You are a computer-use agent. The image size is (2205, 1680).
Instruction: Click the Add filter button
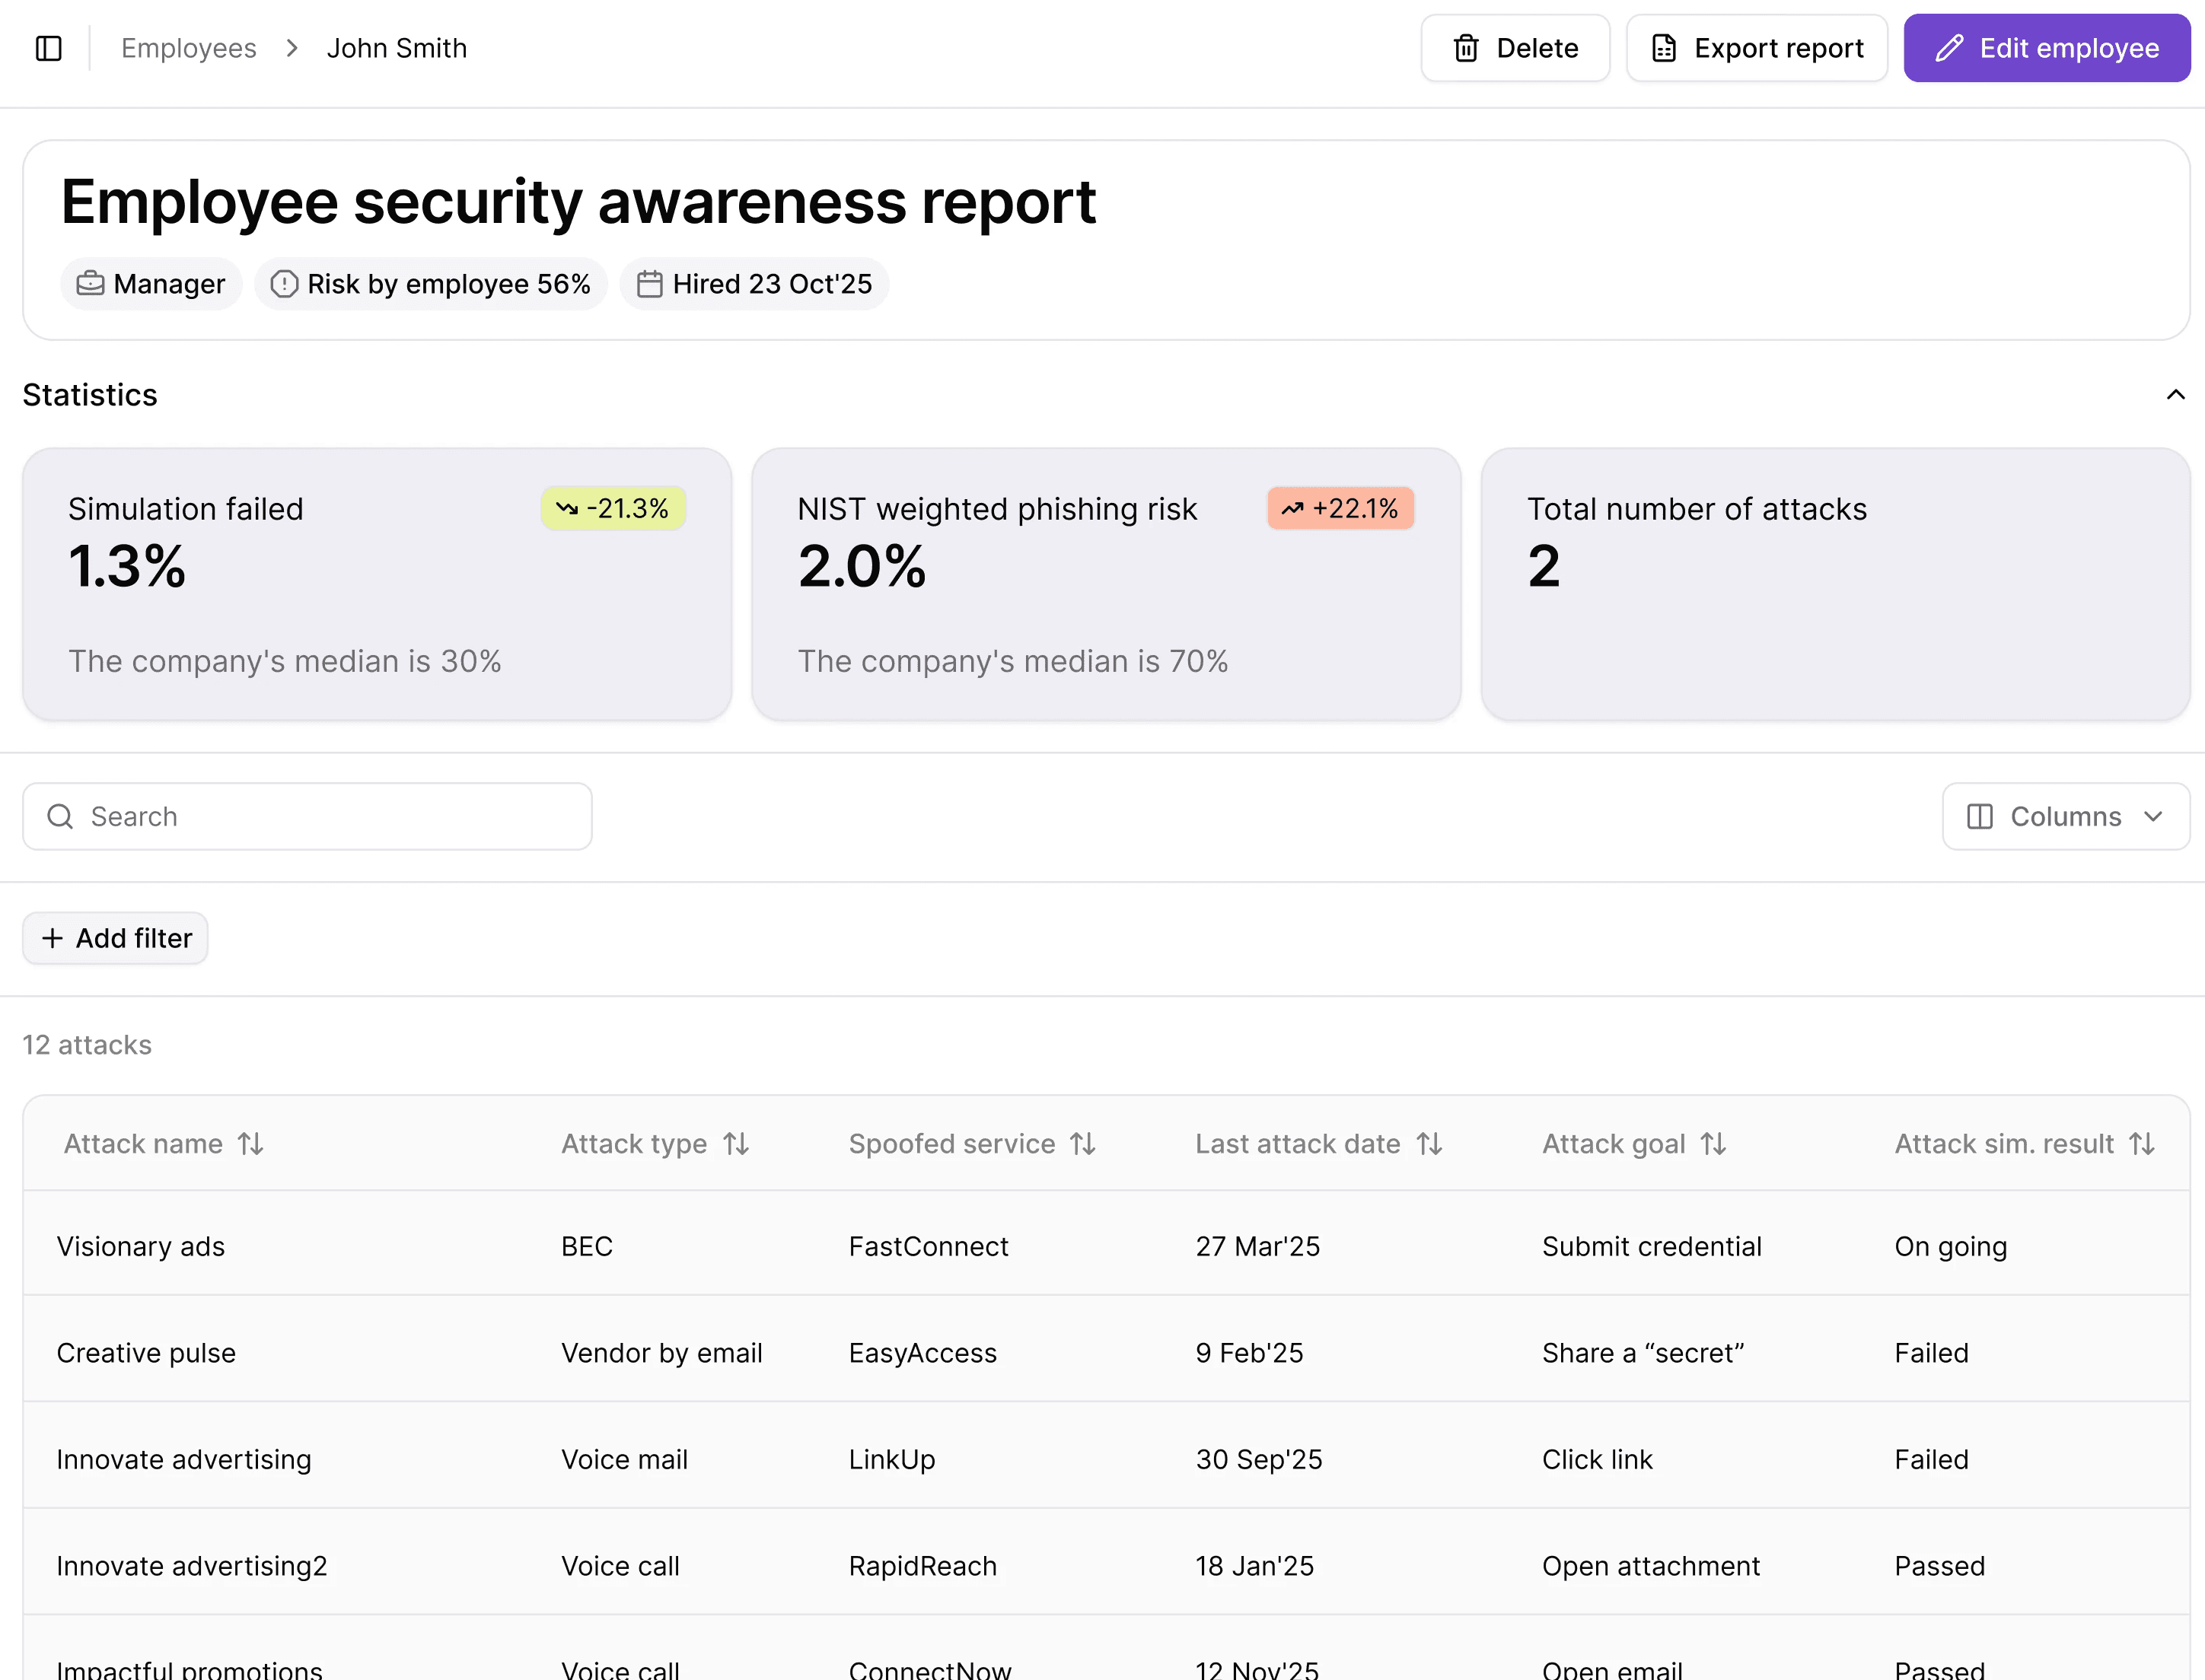[x=114, y=938]
